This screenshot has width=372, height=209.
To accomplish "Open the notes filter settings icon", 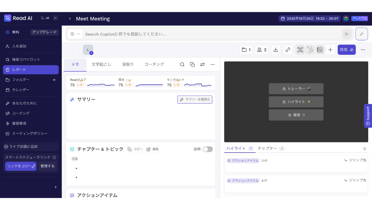I will coord(202,64).
